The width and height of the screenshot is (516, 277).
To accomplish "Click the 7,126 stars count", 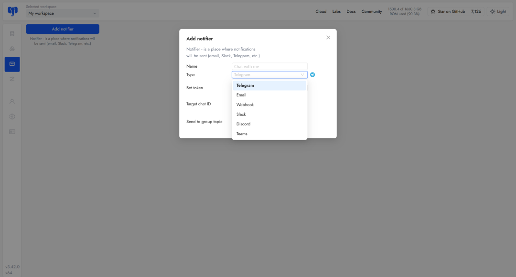I will click(x=476, y=11).
